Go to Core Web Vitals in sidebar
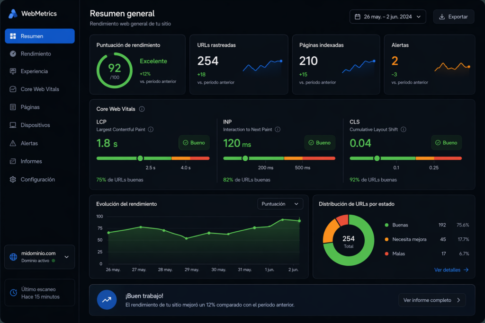 coord(40,89)
